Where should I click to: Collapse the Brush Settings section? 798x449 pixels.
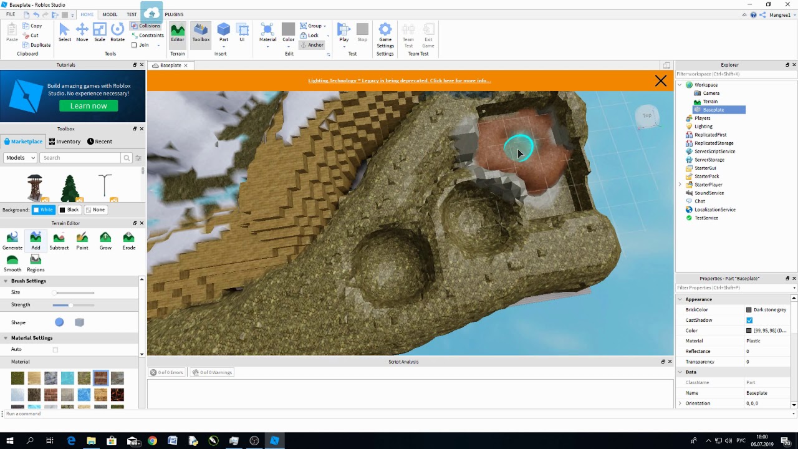(x=6, y=281)
